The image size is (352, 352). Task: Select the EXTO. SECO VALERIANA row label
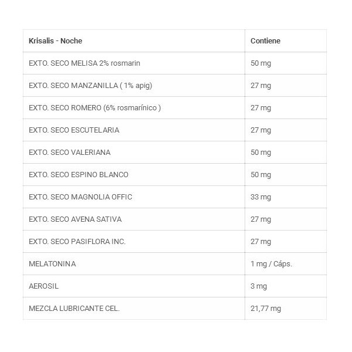tap(69, 152)
